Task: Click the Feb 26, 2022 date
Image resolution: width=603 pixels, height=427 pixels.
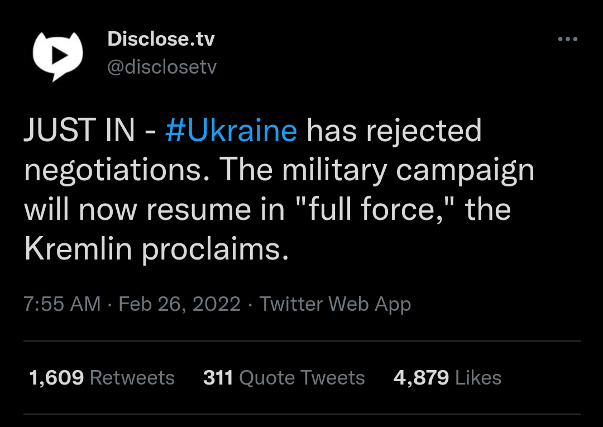Action: [x=179, y=304]
